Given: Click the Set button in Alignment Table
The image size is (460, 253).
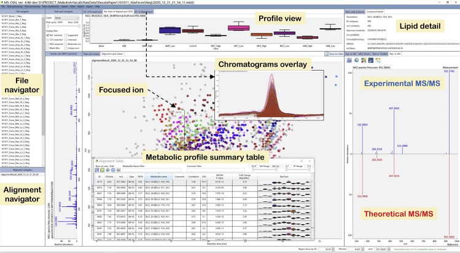Looking at the screenshot, I should [119, 170].
